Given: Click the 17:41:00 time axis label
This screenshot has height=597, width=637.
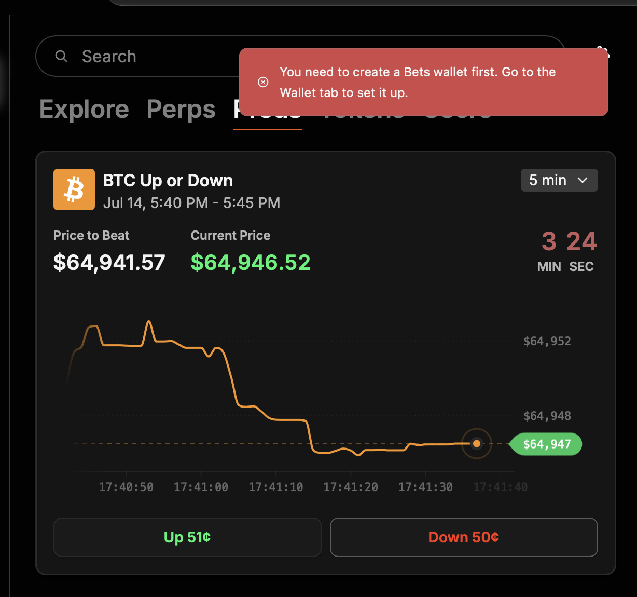Looking at the screenshot, I should point(201,487).
